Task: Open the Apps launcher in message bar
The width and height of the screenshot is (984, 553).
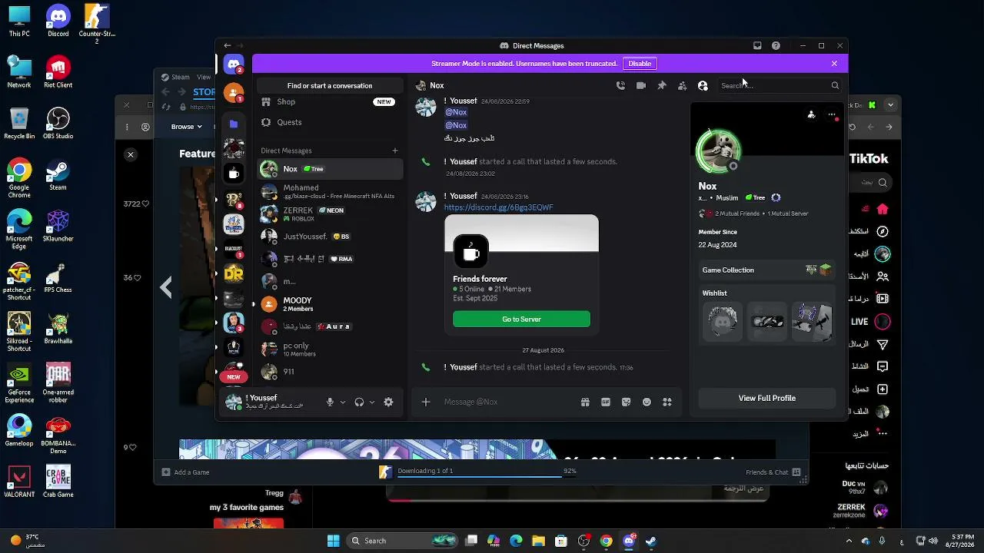Action: 667,402
